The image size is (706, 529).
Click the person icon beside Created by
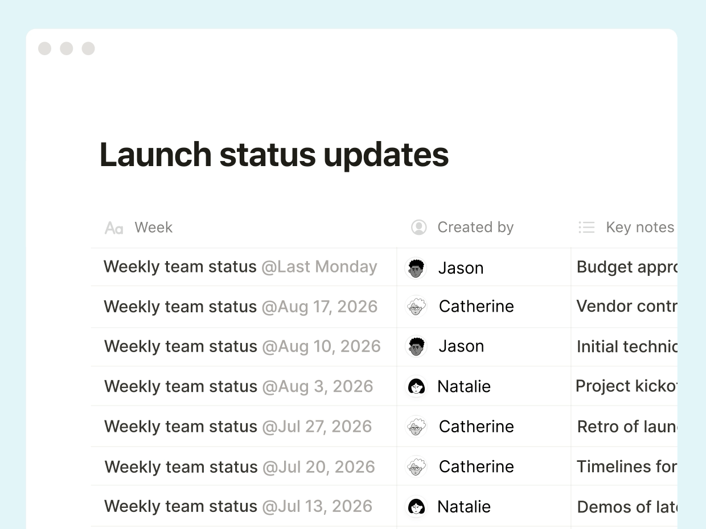coord(418,227)
